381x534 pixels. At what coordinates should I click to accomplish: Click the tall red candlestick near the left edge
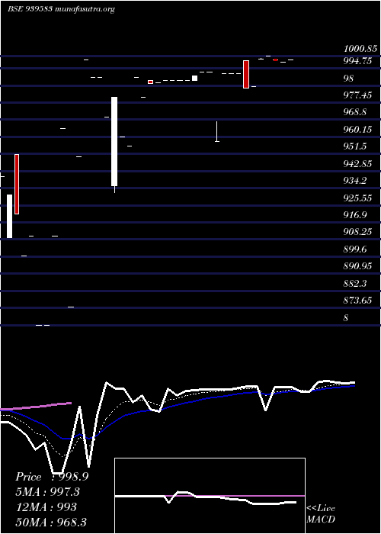click(x=17, y=185)
